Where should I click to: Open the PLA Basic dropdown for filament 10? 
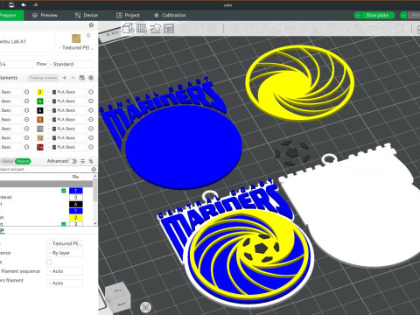(66, 129)
